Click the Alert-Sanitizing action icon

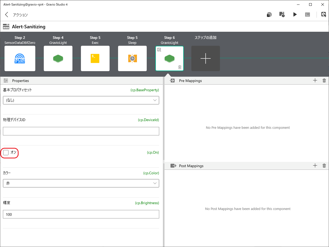point(6,27)
